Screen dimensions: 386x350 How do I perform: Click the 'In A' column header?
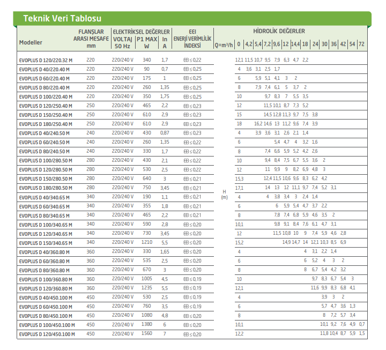[165, 42]
